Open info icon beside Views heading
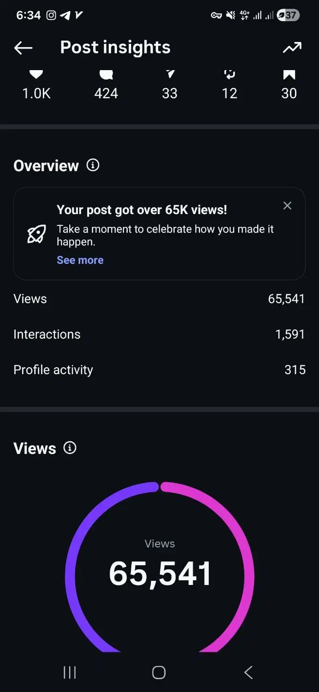 pos(70,448)
